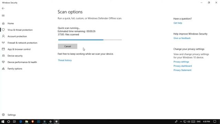Open Privacy settings link
Screen dimensions: 220x124
(x=181, y=62)
